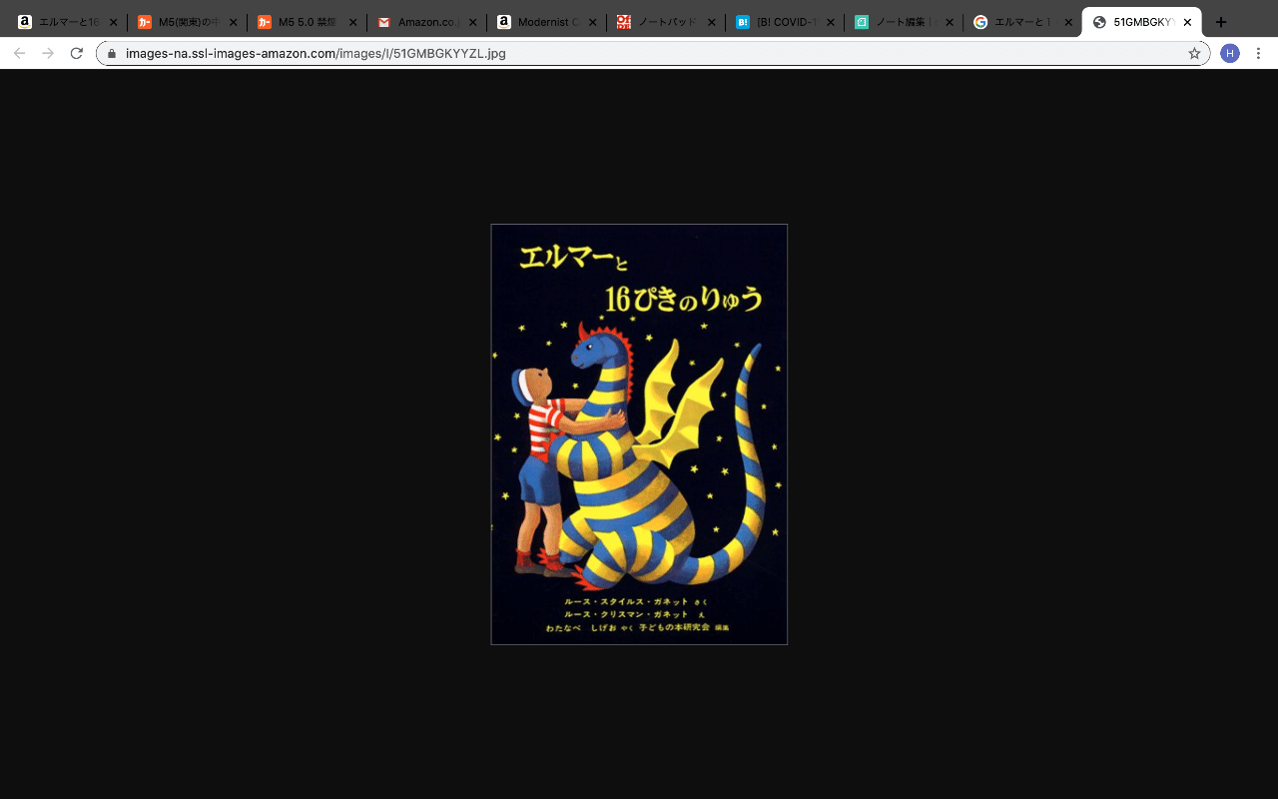The image size is (1278, 799).
Task: Switch to the Modernist C Amazon tab
Action: pyautogui.click(x=546, y=22)
